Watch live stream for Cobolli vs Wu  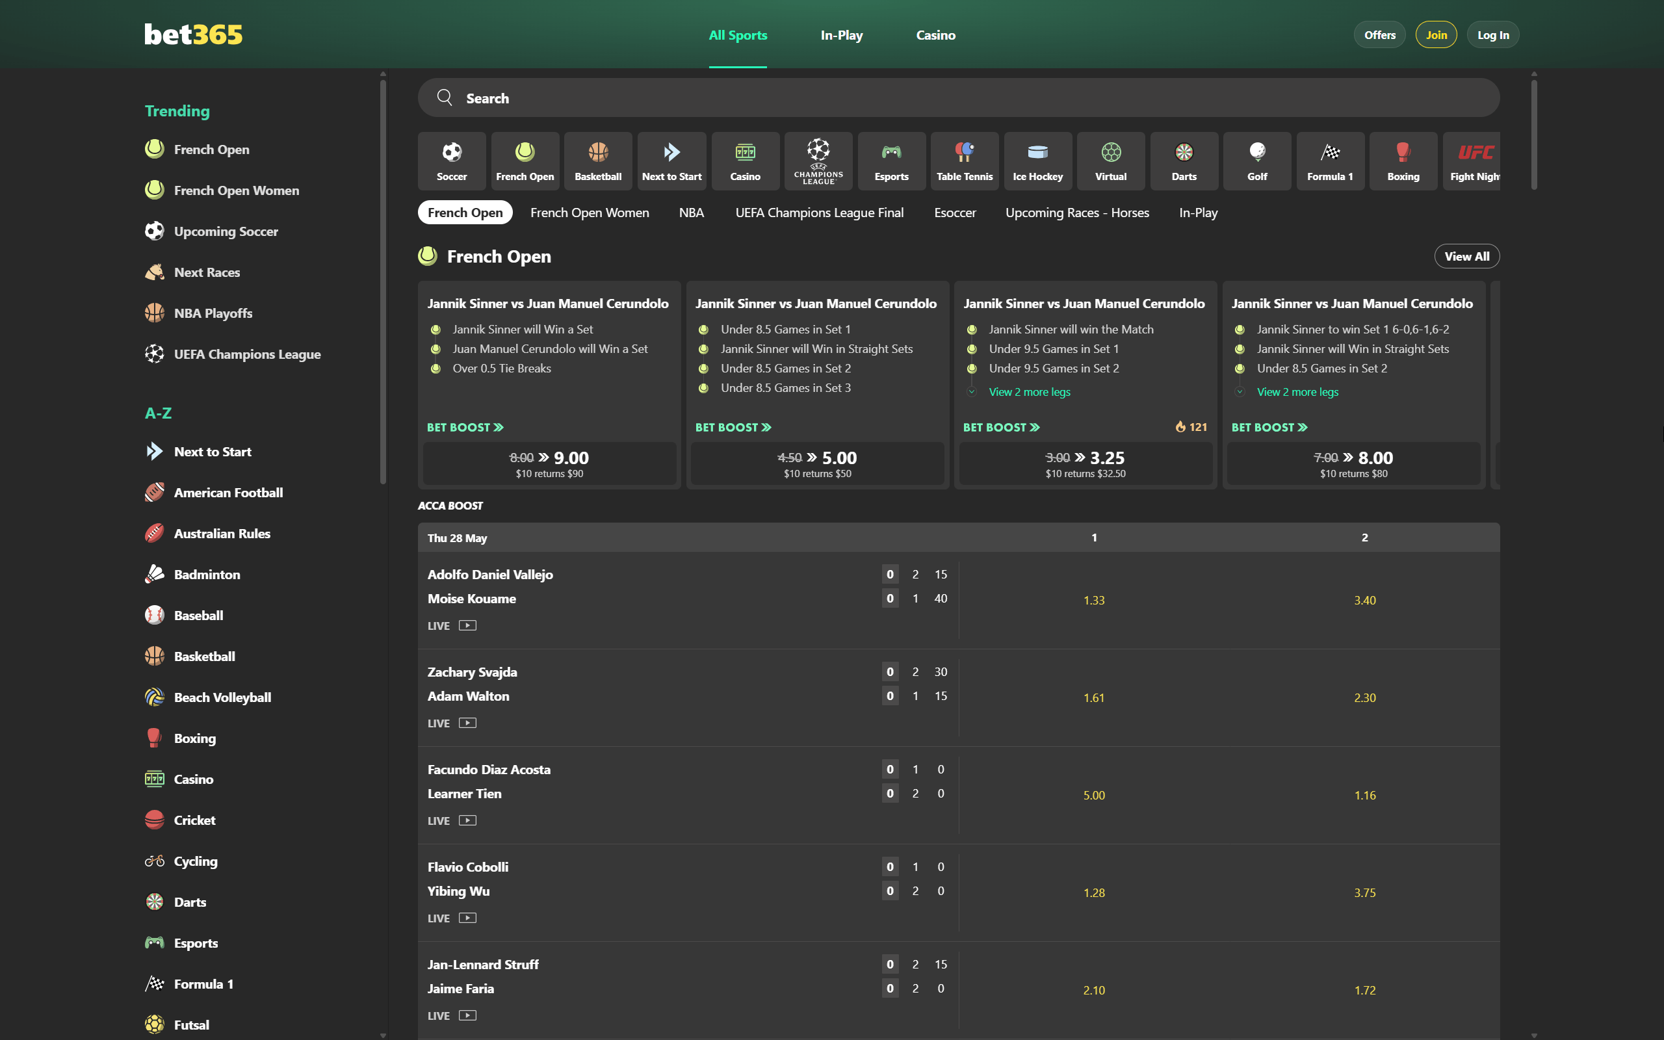(467, 918)
